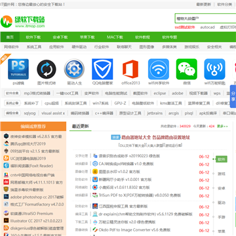236x236 pixels.
Task: Click the 分享 share side button
Action: (233, 96)
